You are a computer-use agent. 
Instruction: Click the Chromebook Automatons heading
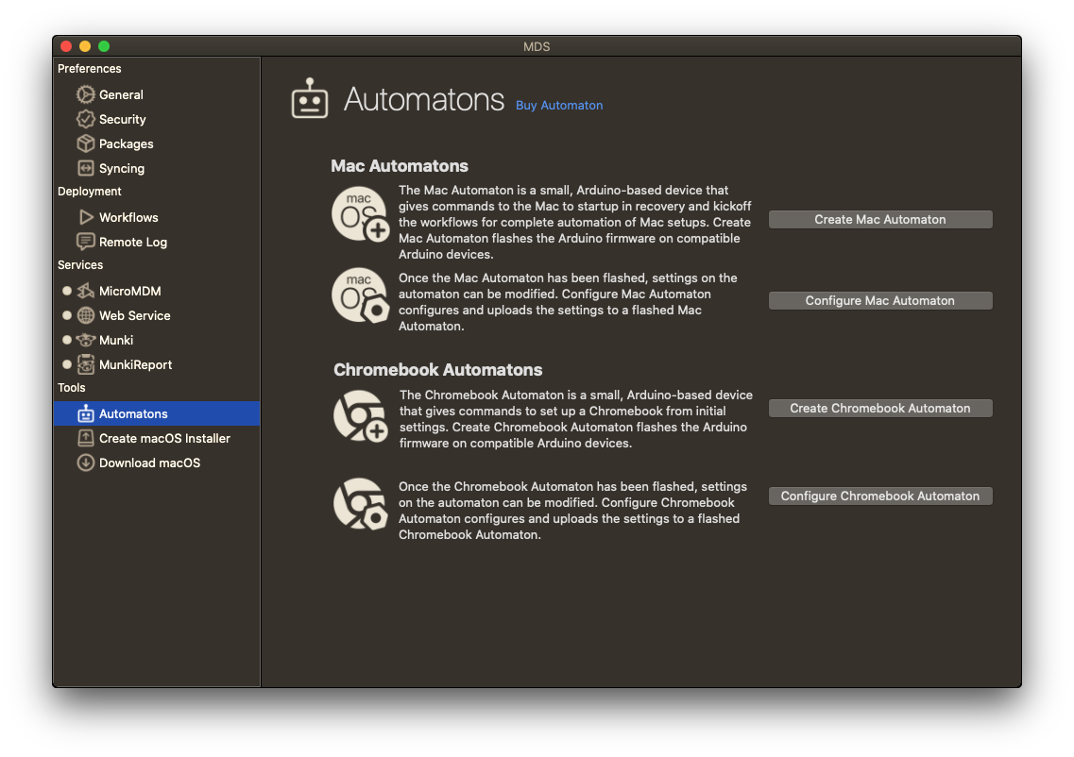pos(437,370)
